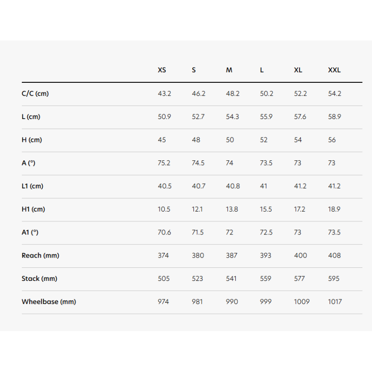The image size is (372, 372).
Task: Select the reach value 374
Action: tap(163, 255)
